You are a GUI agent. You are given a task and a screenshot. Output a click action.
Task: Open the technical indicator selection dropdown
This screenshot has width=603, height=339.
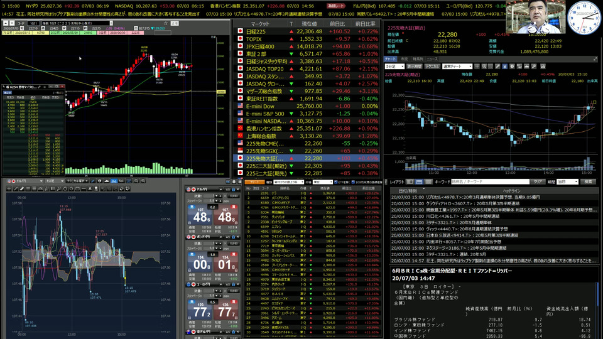(x=77, y=181)
